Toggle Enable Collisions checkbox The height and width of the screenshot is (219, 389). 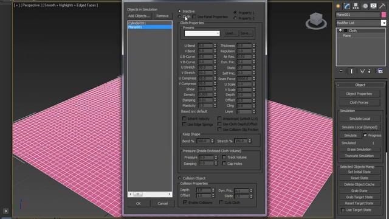[x=185, y=203]
